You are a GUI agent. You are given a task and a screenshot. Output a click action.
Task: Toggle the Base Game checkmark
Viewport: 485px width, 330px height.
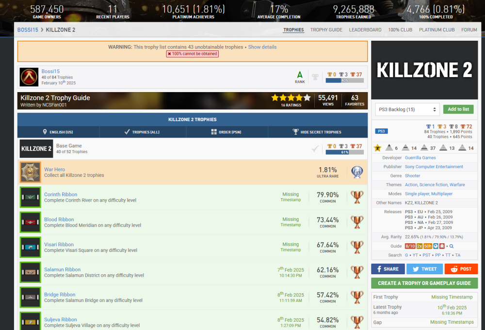[x=315, y=149]
